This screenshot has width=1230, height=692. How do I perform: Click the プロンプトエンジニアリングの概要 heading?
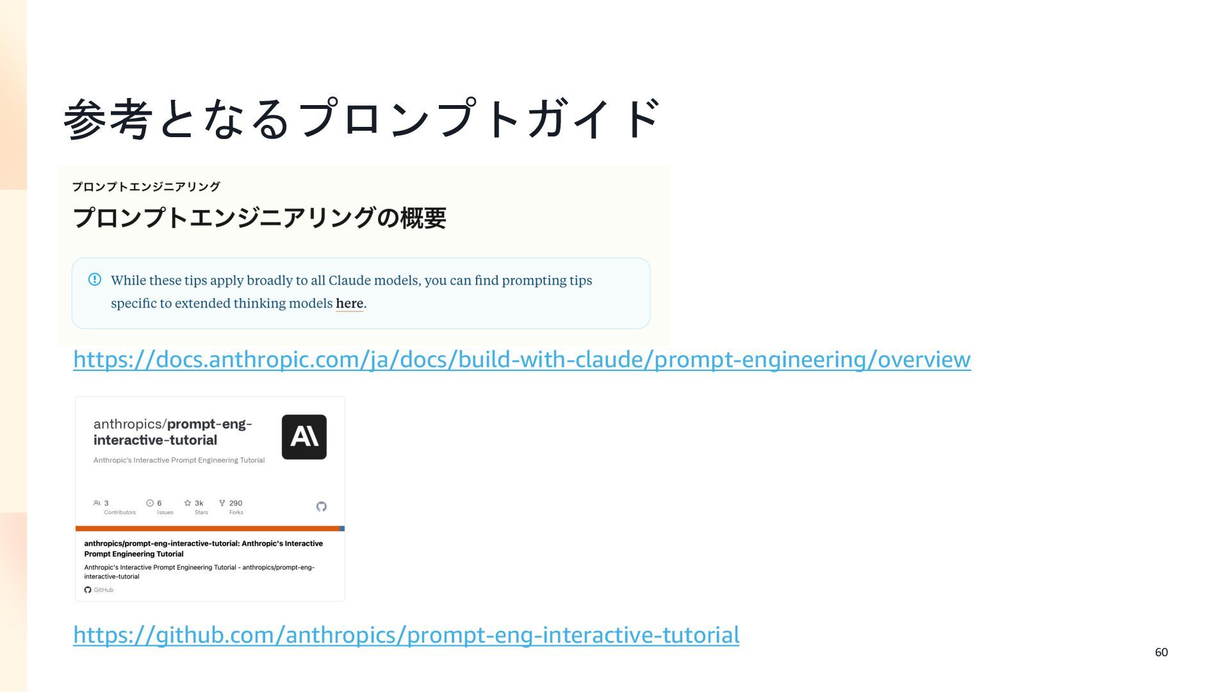coord(259,218)
